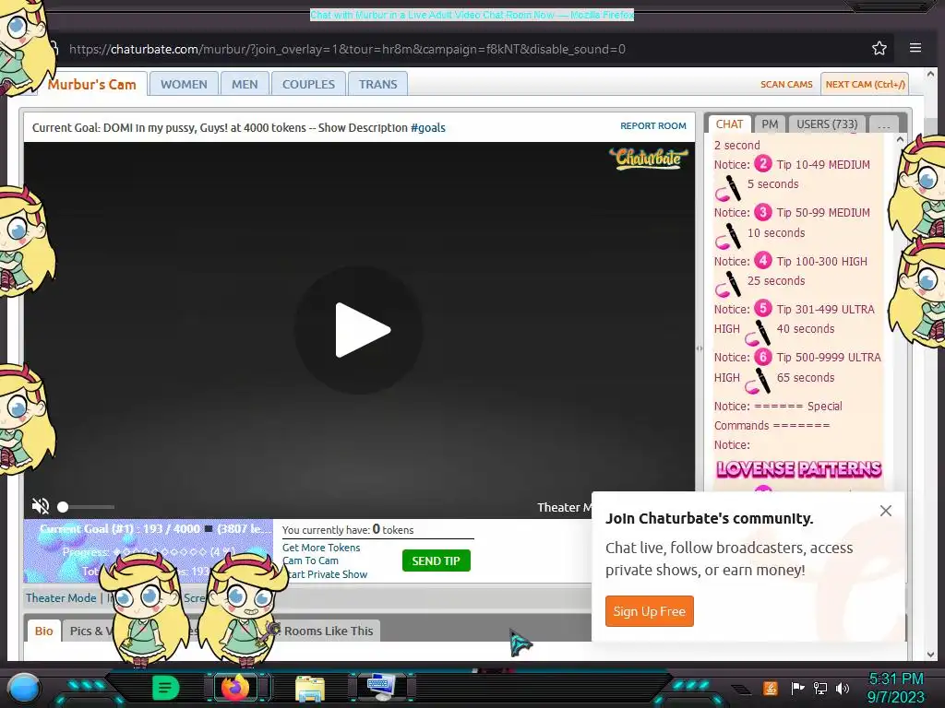Image resolution: width=945 pixels, height=708 pixels.
Task: Click the pink number 6 tip level badge
Action: pos(763,357)
